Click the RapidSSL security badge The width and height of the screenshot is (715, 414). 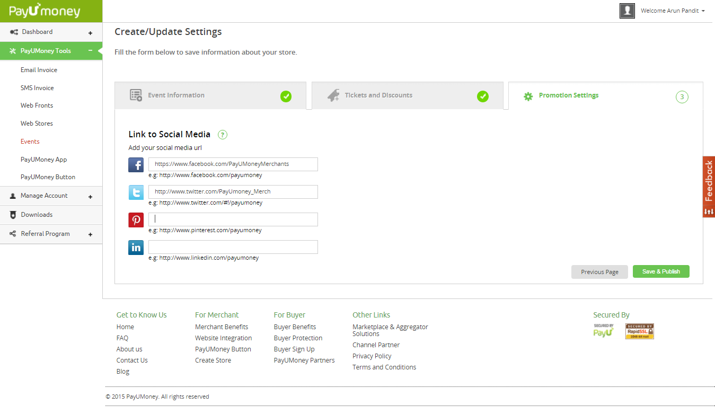[x=640, y=331]
